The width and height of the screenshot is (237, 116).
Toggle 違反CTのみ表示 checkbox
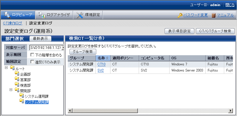[32, 62]
